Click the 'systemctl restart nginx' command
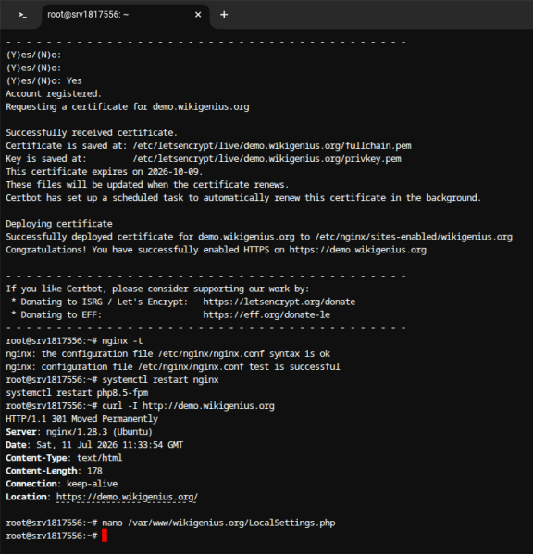The width and height of the screenshot is (533, 554). pyautogui.click(x=160, y=380)
